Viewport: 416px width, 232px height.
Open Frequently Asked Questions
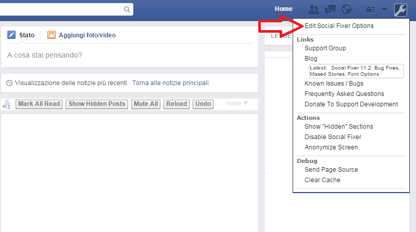[x=344, y=94]
